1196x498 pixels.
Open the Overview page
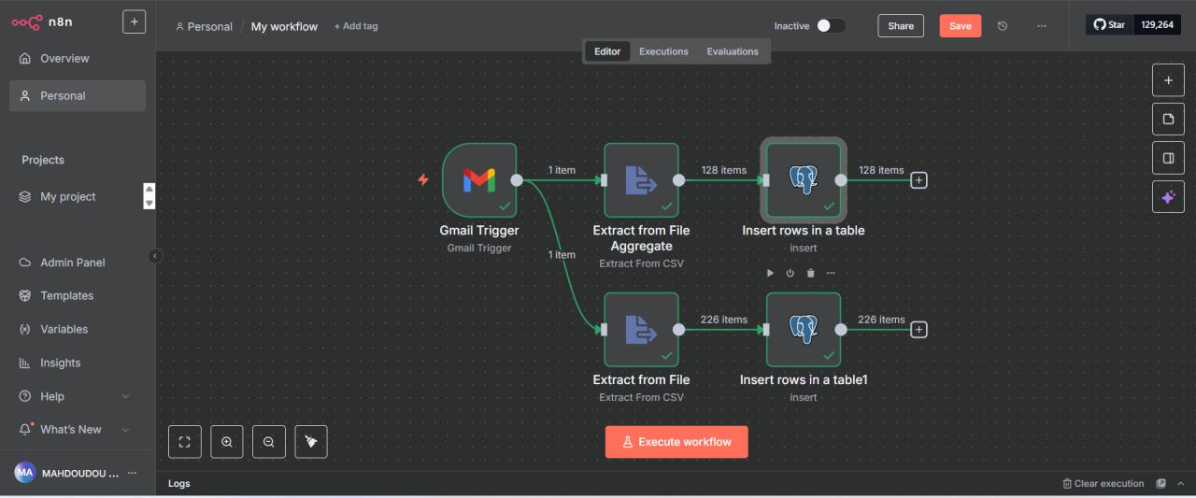click(x=64, y=58)
